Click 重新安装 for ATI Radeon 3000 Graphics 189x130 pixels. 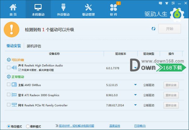[x=171, y=95]
